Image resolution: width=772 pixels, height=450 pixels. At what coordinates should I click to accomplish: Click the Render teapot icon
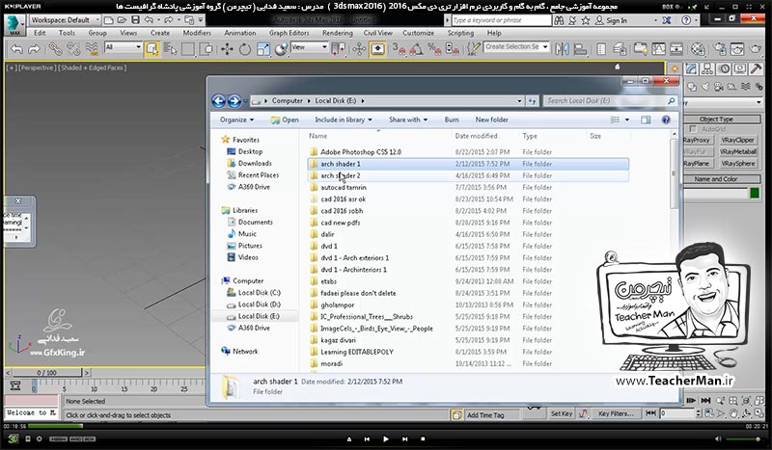[756, 49]
